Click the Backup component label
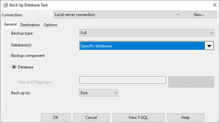The image size is (220, 123). [x=28, y=56]
